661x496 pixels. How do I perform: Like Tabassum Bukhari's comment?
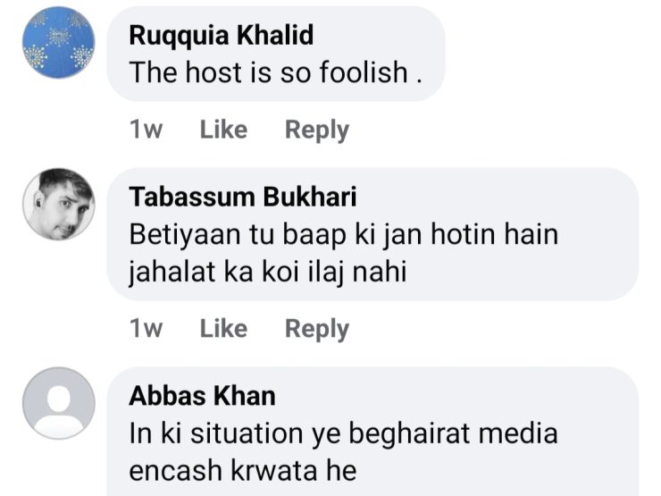pyautogui.click(x=223, y=329)
